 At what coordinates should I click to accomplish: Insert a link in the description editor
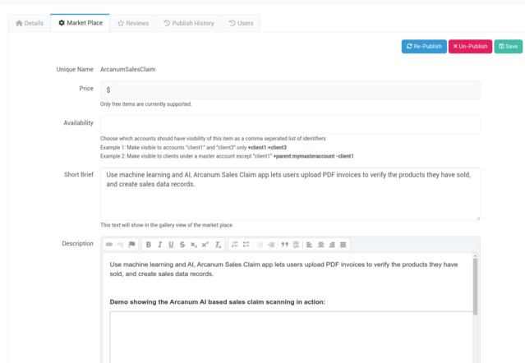[x=109, y=245]
